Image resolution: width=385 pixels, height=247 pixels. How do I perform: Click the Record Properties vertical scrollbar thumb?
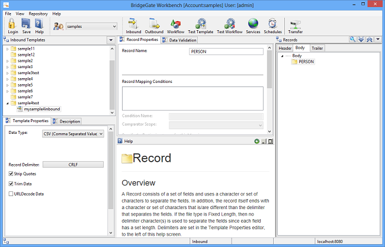(x=269, y=69)
